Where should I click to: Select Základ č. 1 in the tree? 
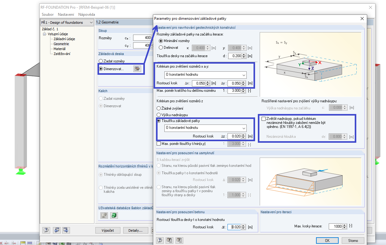click(50, 29)
